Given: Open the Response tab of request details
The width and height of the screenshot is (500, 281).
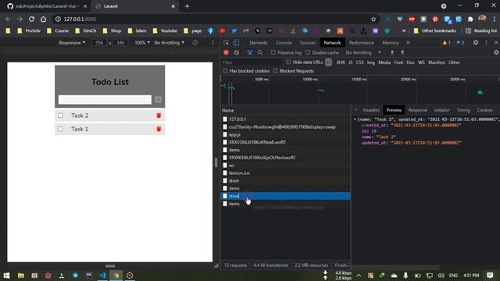Looking at the screenshot, I should (x=417, y=110).
